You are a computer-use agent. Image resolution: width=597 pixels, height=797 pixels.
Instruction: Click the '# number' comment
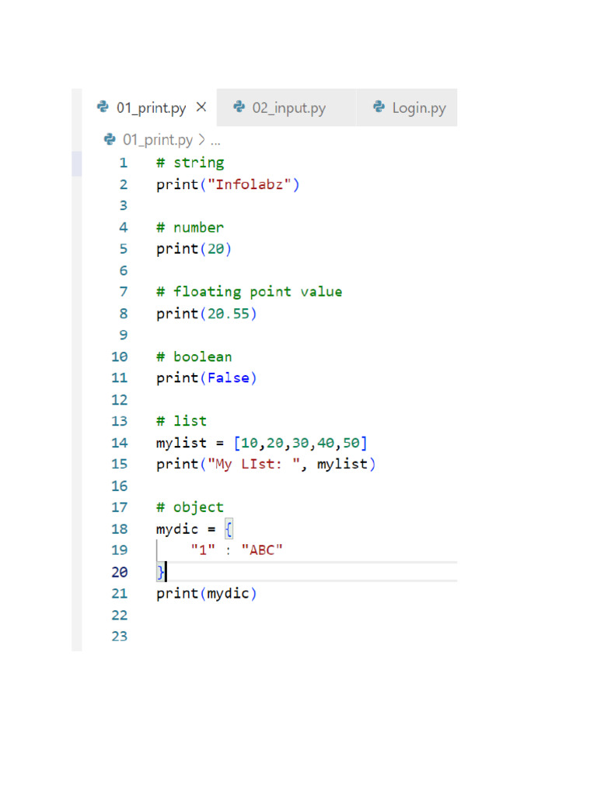(x=190, y=227)
